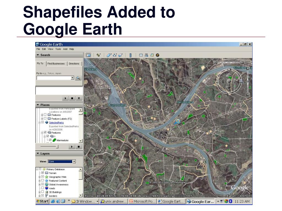Check the Feature Labels (F2) checkbox
The image size is (282, 211).
tap(45, 118)
